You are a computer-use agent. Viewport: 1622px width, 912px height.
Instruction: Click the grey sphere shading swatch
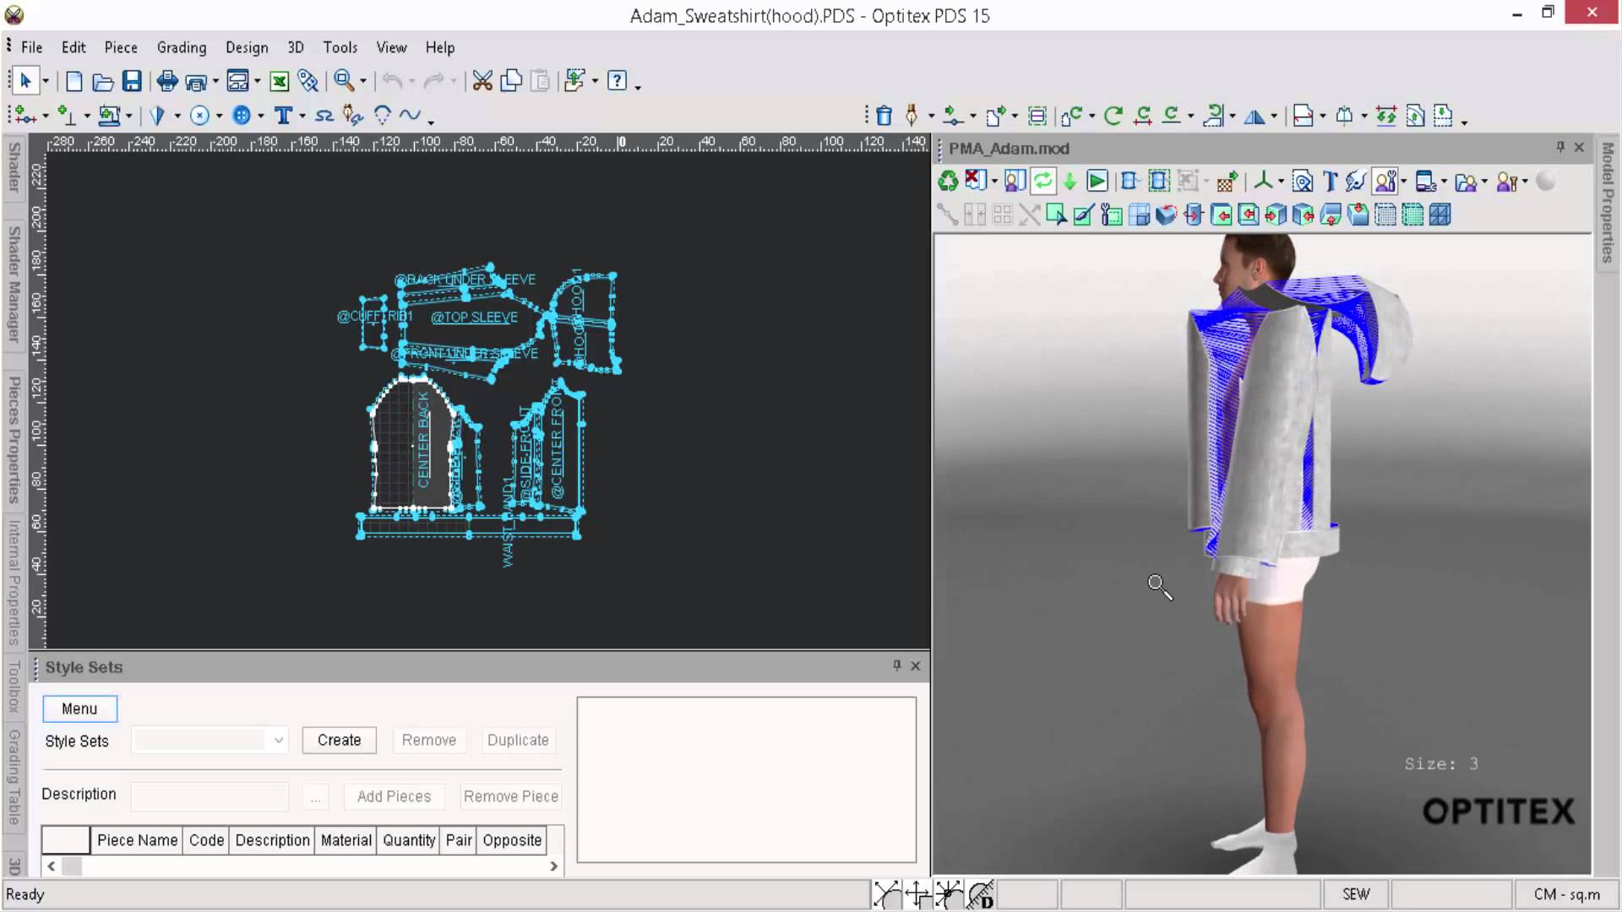coord(1545,181)
